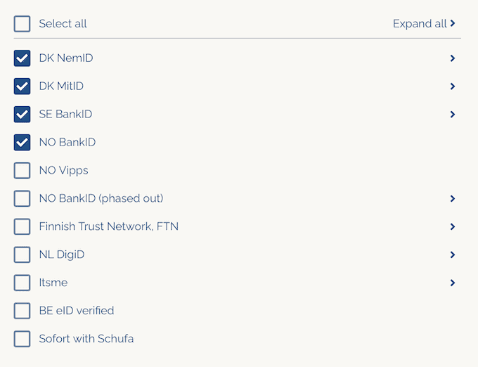Enable the BE eID verified checkbox

pyautogui.click(x=22, y=311)
